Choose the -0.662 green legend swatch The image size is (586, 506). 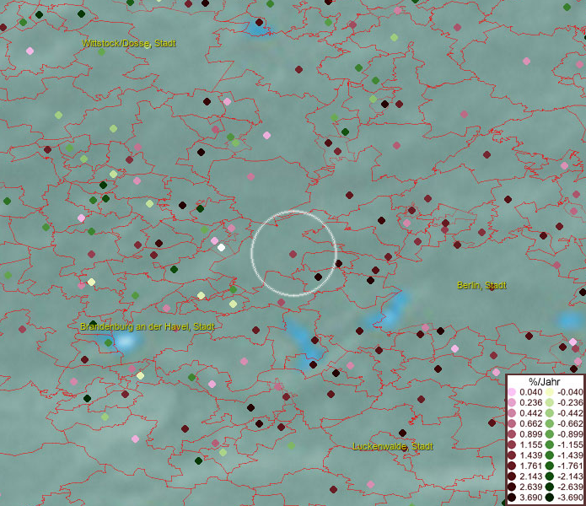(x=550, y=424)
